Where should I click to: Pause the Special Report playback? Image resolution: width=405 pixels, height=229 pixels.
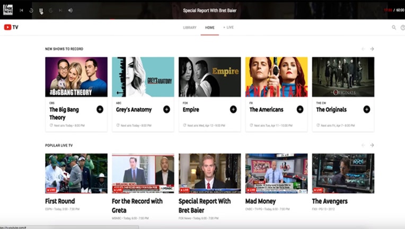click(x=41, y=10)
